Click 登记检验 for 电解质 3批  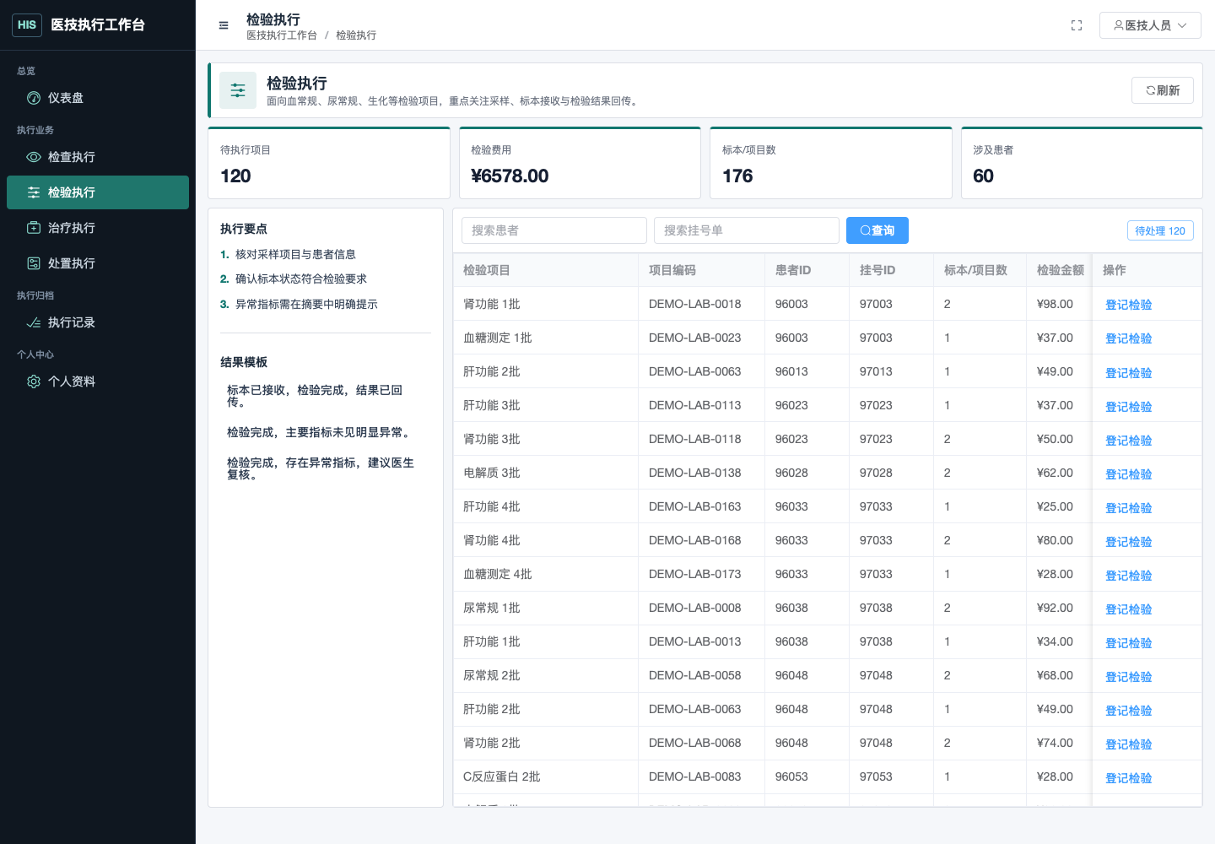click(x=1129, y=474)
